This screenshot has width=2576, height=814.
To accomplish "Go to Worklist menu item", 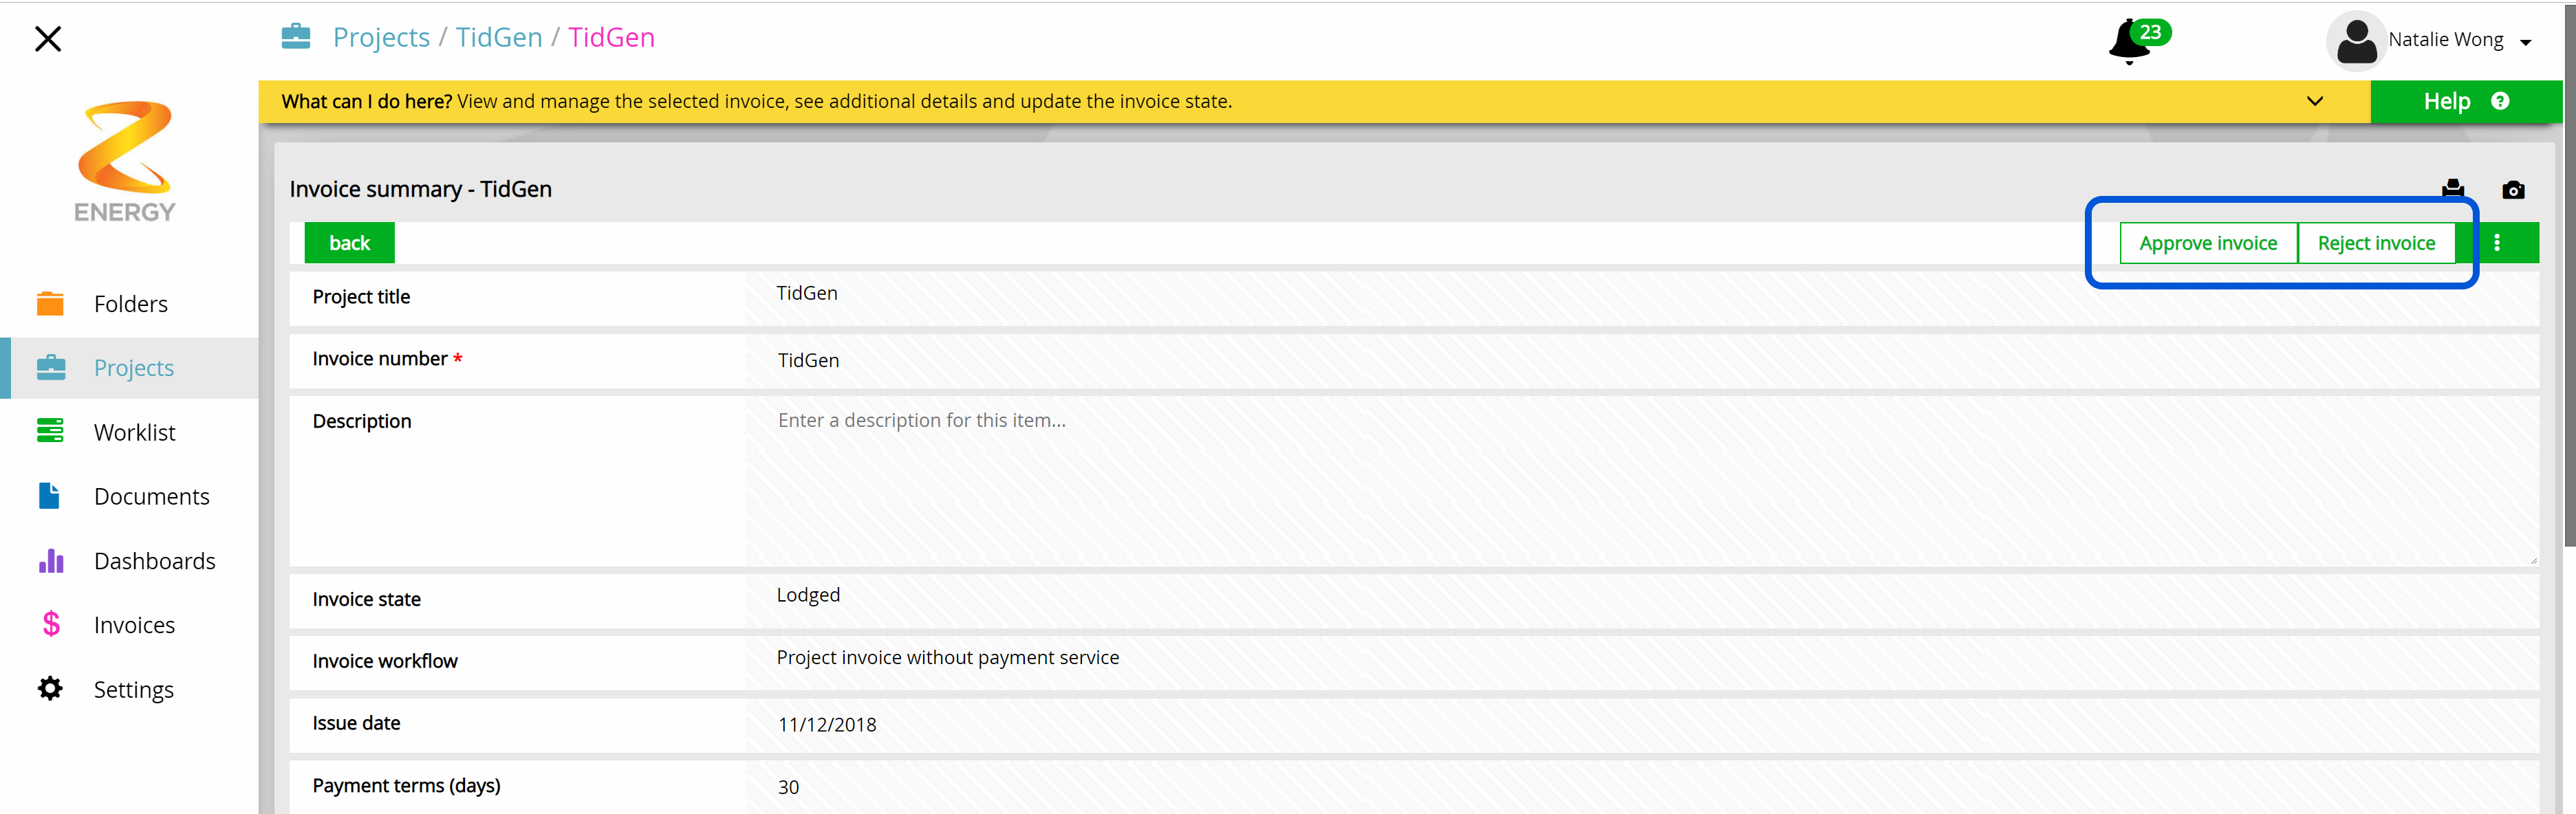I will (x=134, y=432).
